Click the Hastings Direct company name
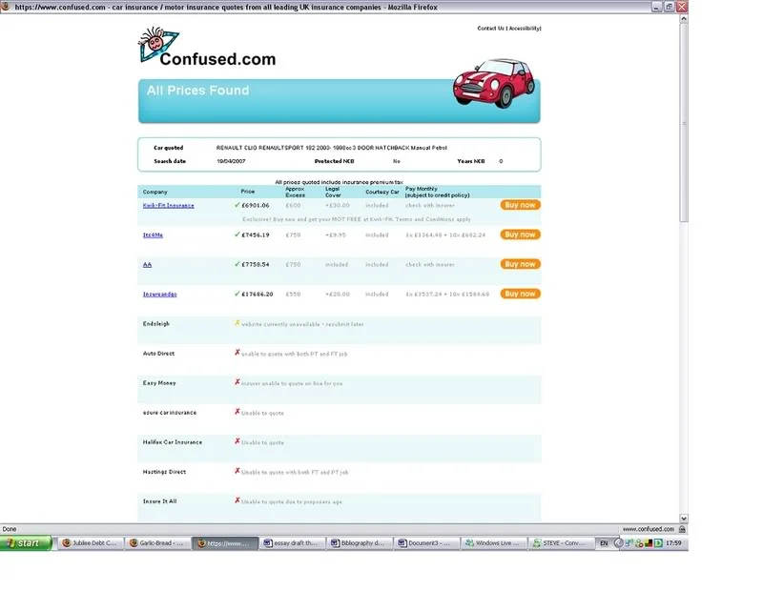The image size is (763, 611). click(x=164, y=472)
